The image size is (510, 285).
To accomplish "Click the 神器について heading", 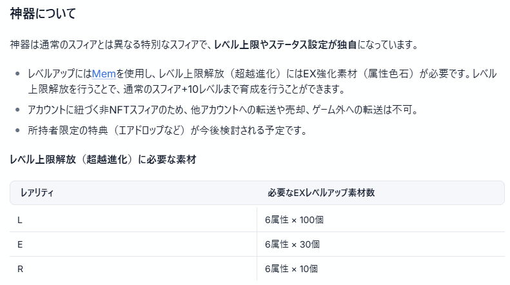I will click(43, 14).
